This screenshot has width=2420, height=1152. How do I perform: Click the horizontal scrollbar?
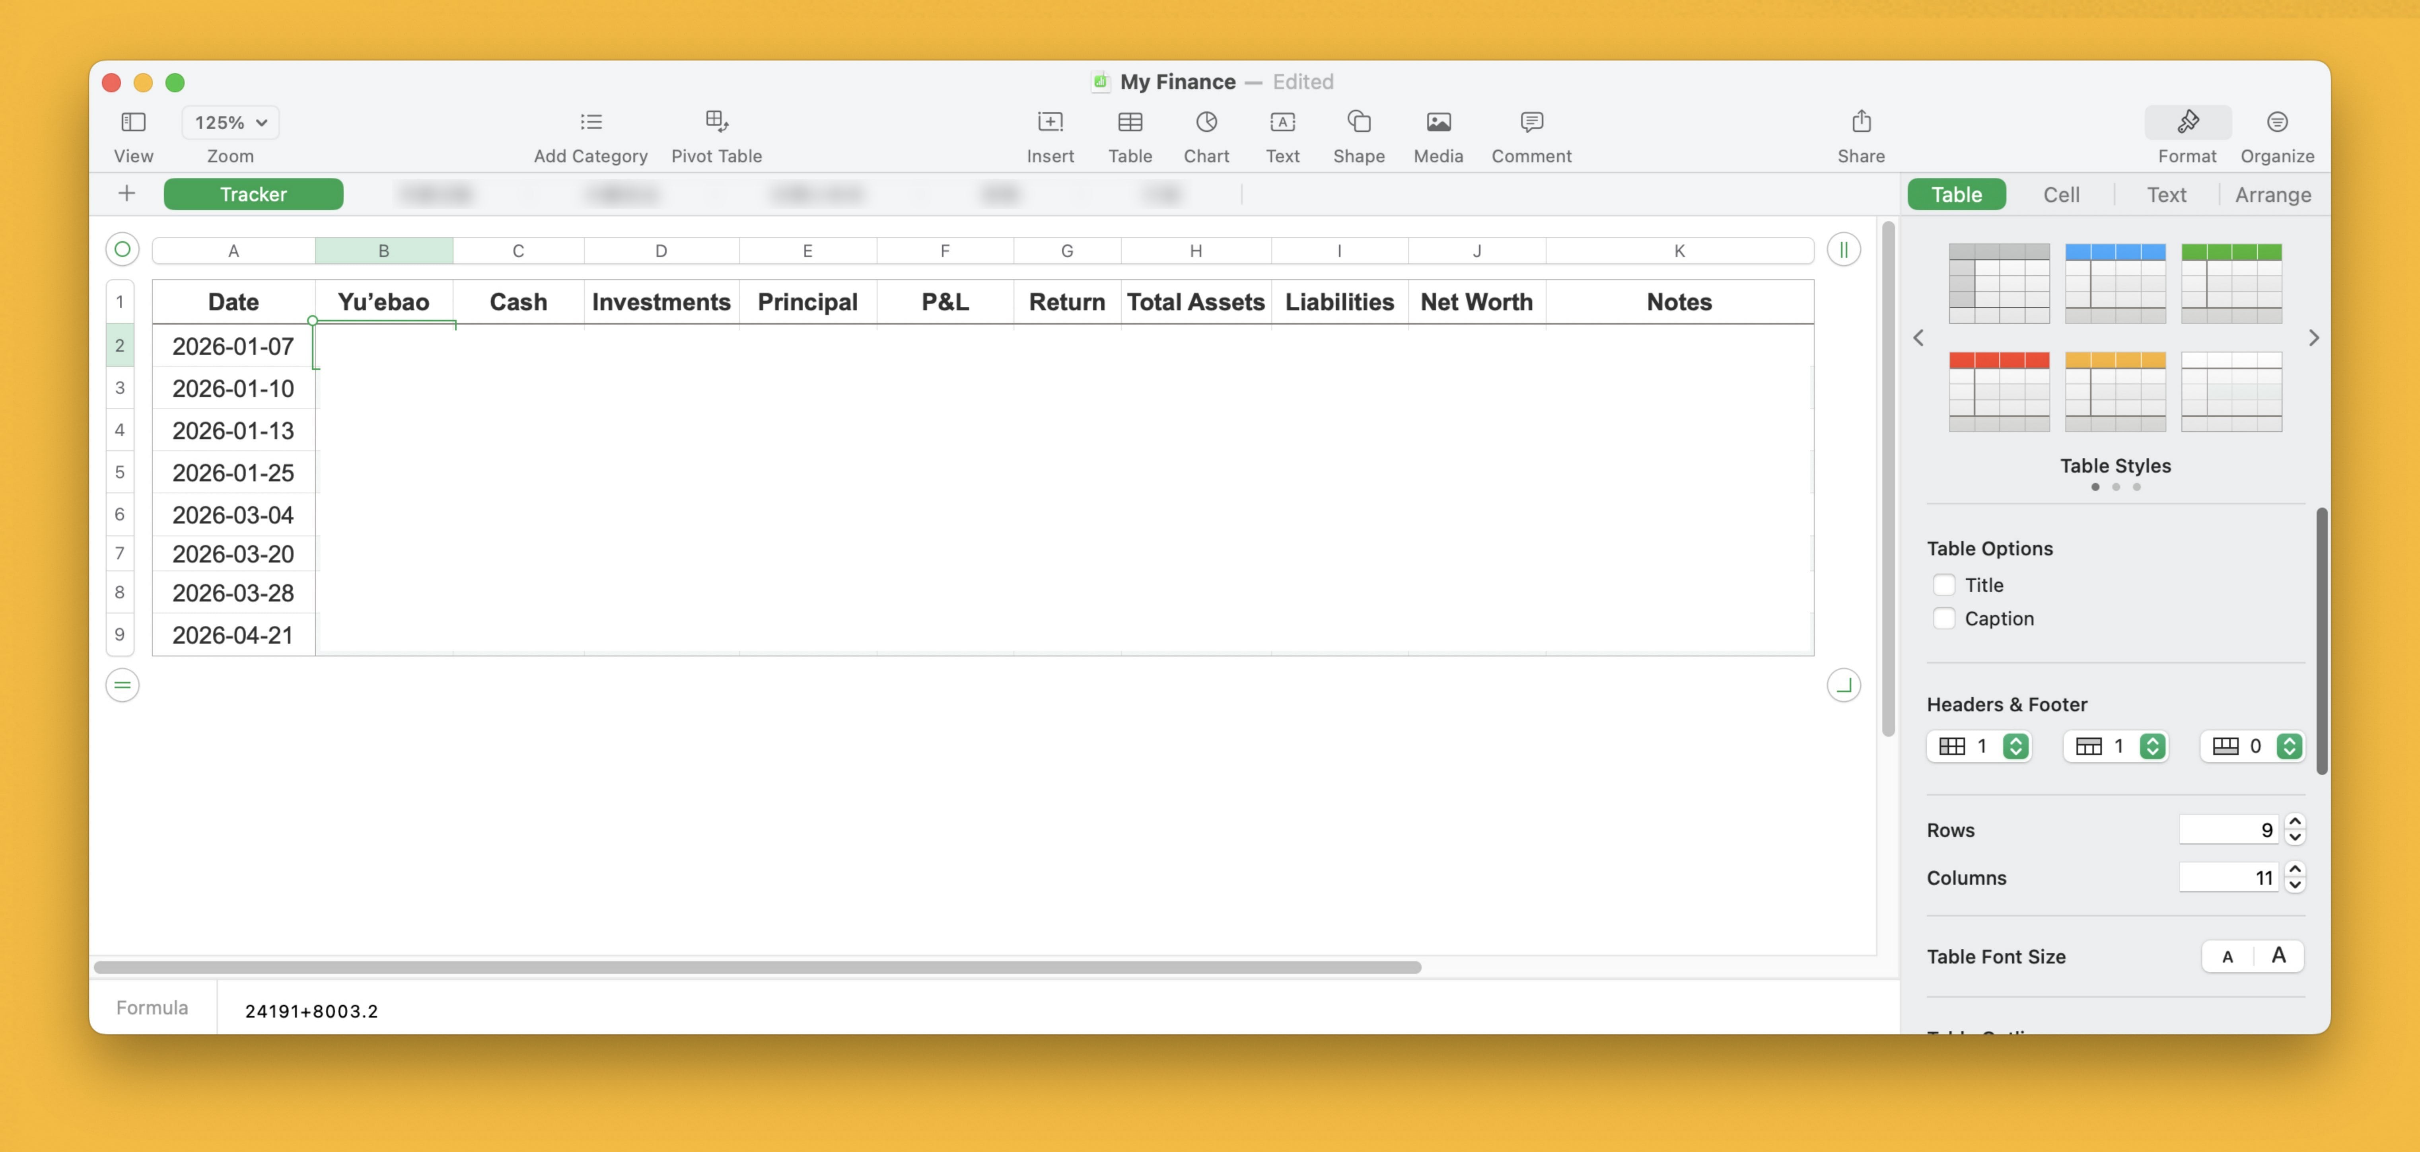coord(757,967)
